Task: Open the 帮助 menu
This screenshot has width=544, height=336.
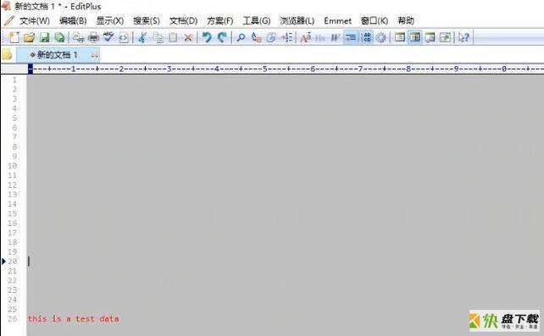Action: click(x=406, y=21)
